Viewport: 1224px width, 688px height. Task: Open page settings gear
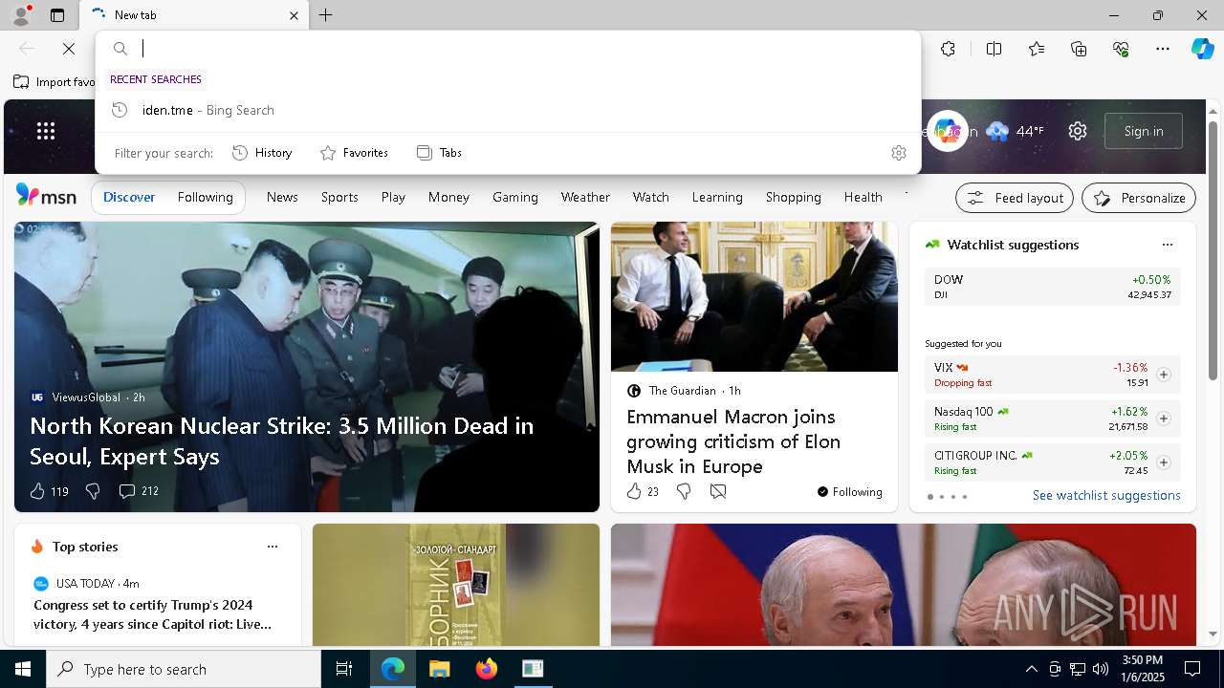pyautogui.click(x=1078, y=131)
